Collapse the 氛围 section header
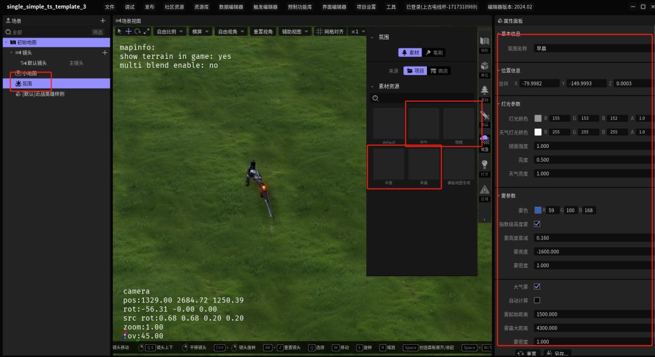The image size is (655, 357). coord(372,37)
